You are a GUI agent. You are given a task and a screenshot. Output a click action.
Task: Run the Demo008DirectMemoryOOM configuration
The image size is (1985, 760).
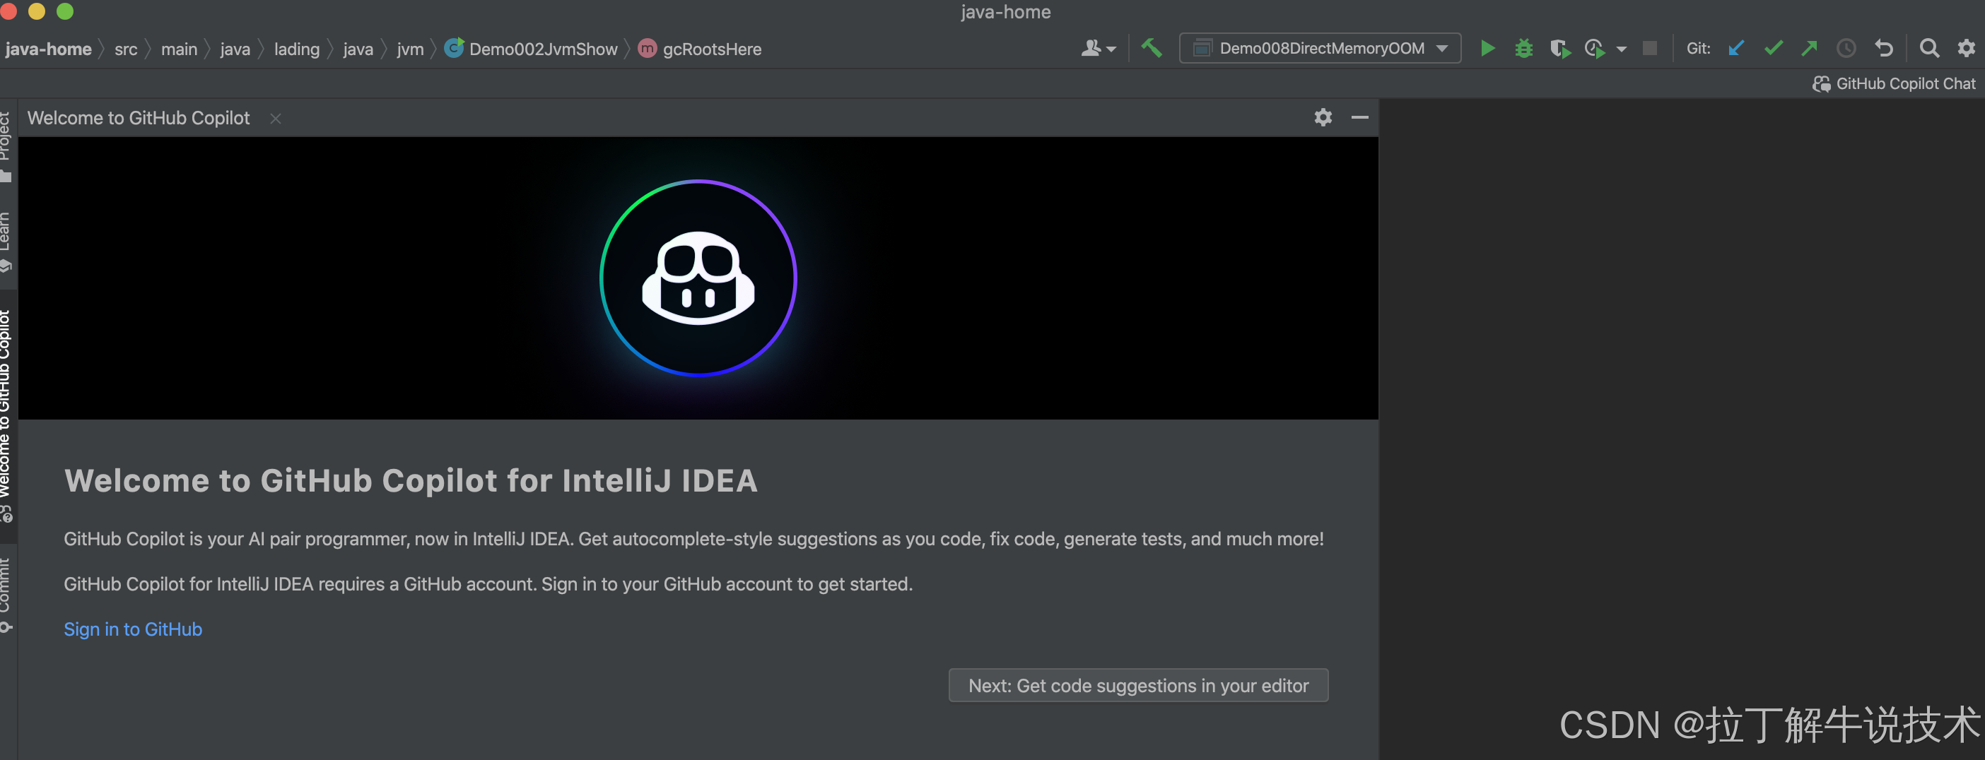coord(1488,48)
